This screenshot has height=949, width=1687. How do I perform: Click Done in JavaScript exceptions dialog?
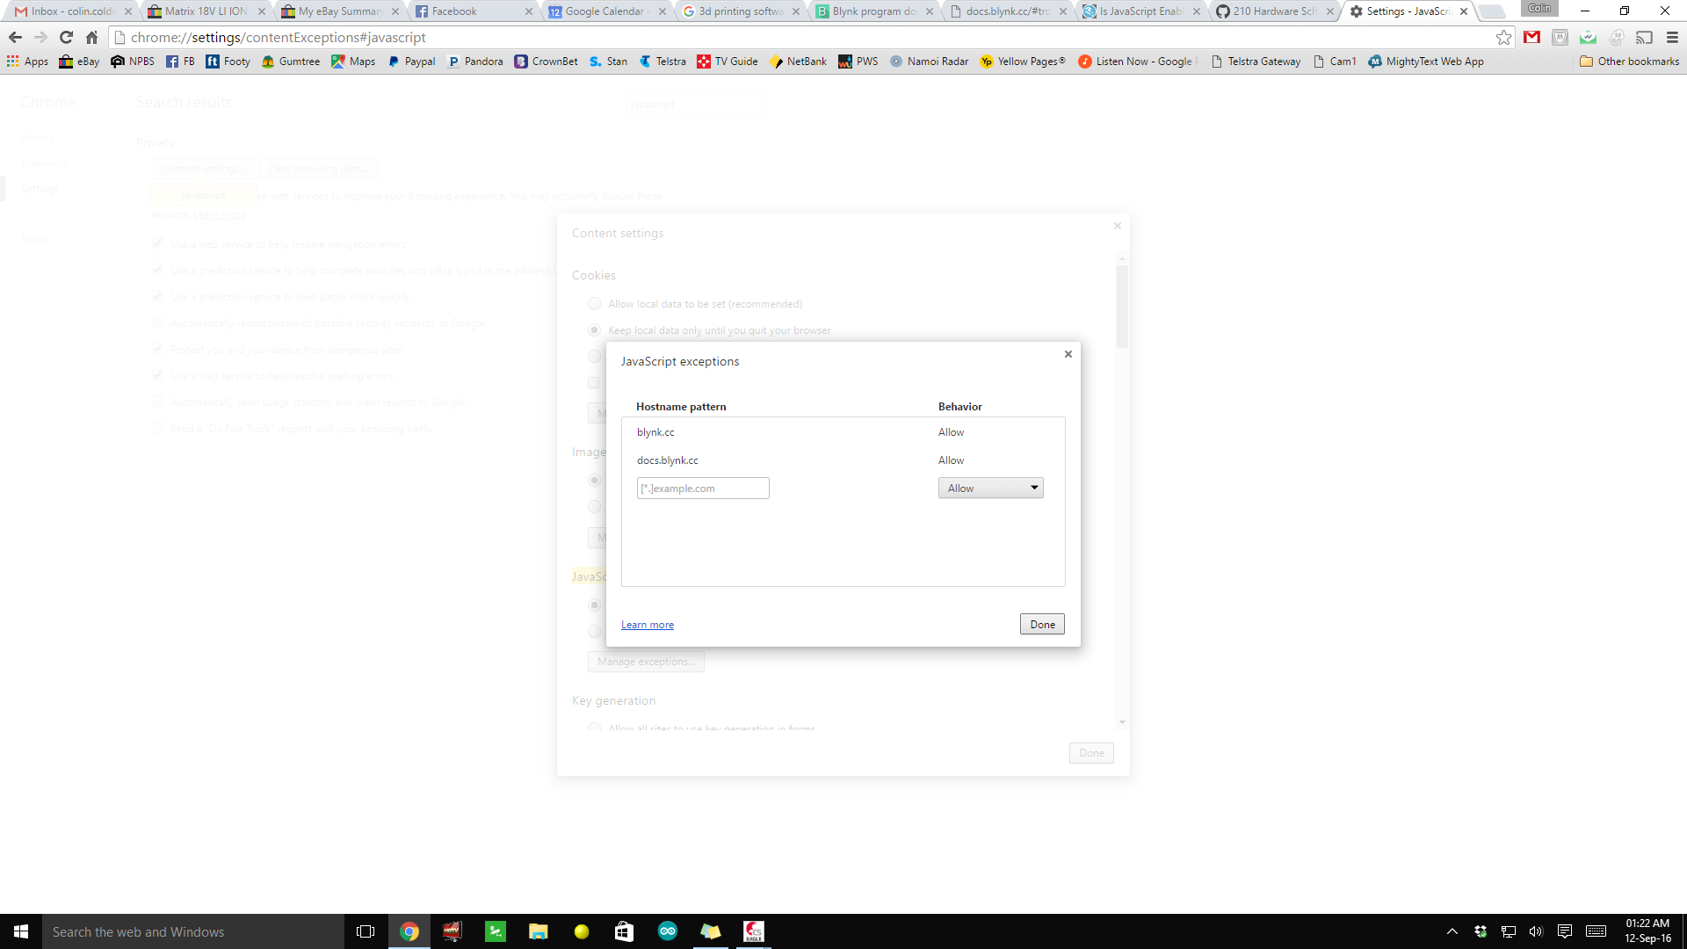click(1042, 625)
